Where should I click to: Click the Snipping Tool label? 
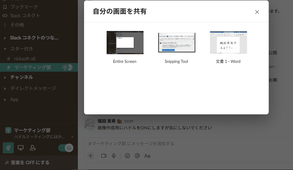point(176,61)
